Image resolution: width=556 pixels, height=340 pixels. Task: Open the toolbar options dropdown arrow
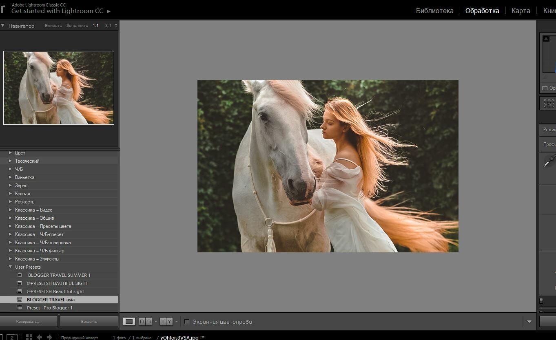tap(529, 322)
